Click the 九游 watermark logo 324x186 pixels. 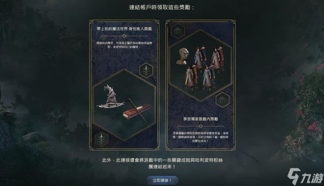pos(305,176)
